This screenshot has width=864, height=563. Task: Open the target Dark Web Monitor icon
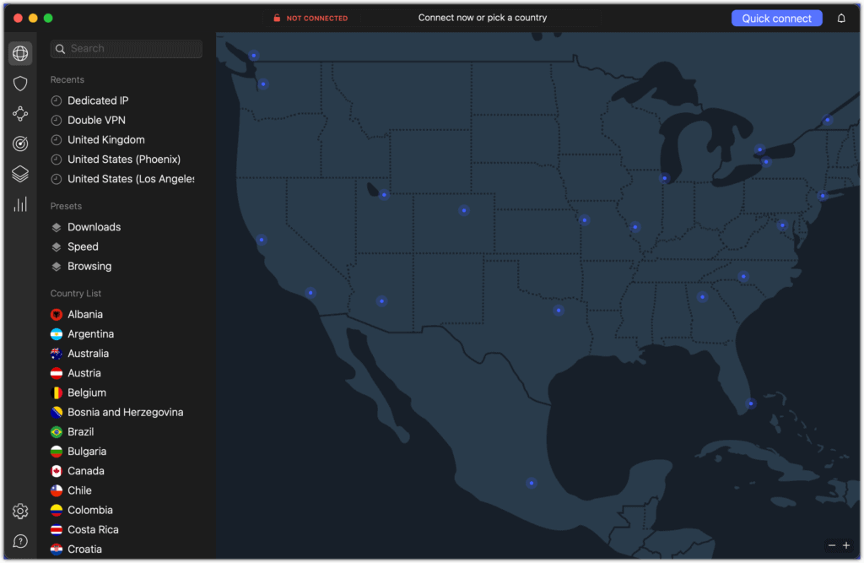(20, 143)
